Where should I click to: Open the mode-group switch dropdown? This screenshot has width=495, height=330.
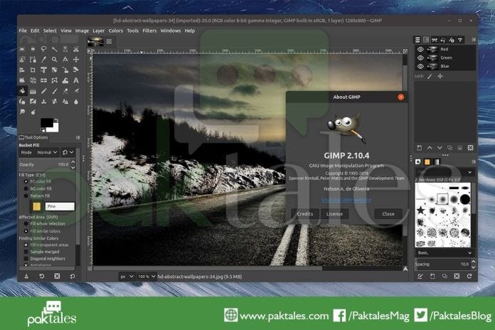(68, 152)
